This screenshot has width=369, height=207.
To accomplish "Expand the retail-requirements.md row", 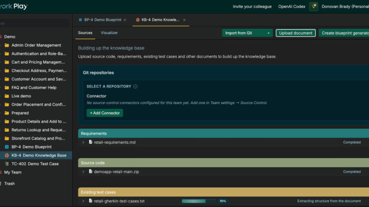I will coord(83,142).
